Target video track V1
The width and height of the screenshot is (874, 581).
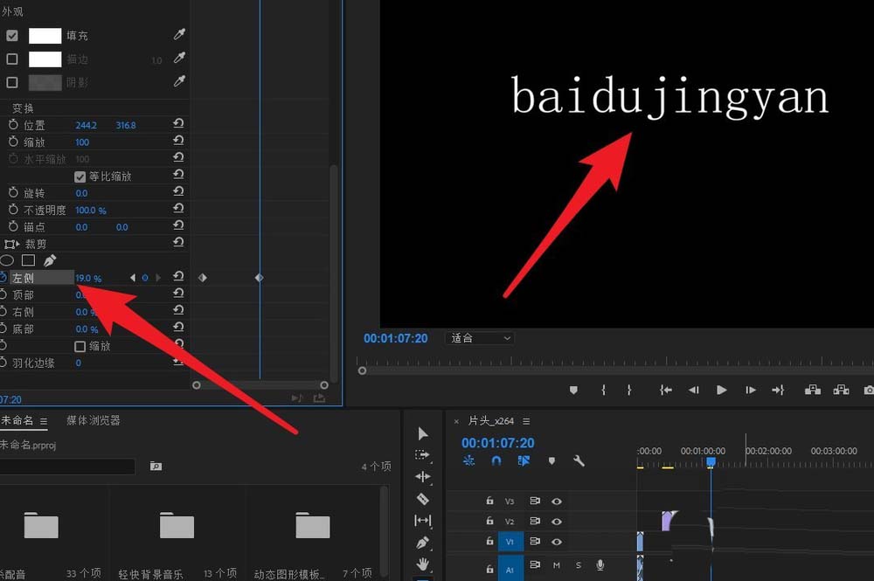pyautogui.click(x=510, y=542)
